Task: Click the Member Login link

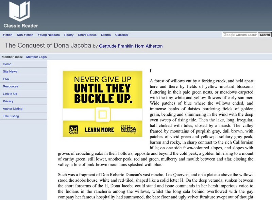Action: point(36,57)
